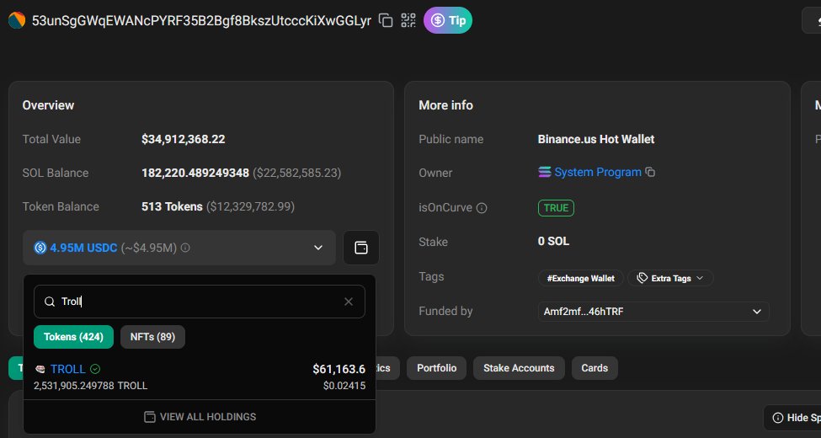821x438 pixels.
Task: Click the $61,163.6 TROLL value
Action: coord(339,370)
